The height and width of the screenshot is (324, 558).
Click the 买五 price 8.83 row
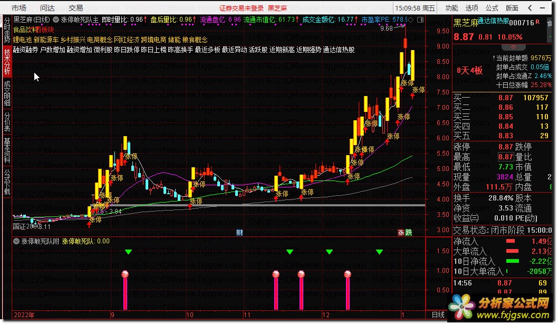(502, 136)
